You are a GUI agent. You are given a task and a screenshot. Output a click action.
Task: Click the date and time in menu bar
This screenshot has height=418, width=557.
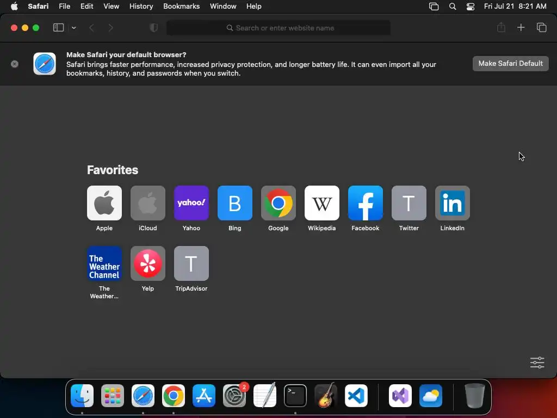pyautogui.click(x=515, y=6)
